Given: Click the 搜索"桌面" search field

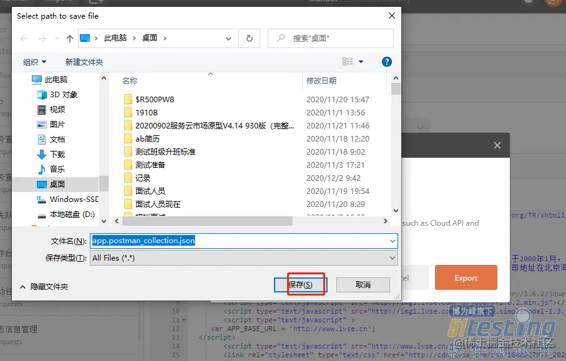Looking at the screenshot, I should [331, 38].
